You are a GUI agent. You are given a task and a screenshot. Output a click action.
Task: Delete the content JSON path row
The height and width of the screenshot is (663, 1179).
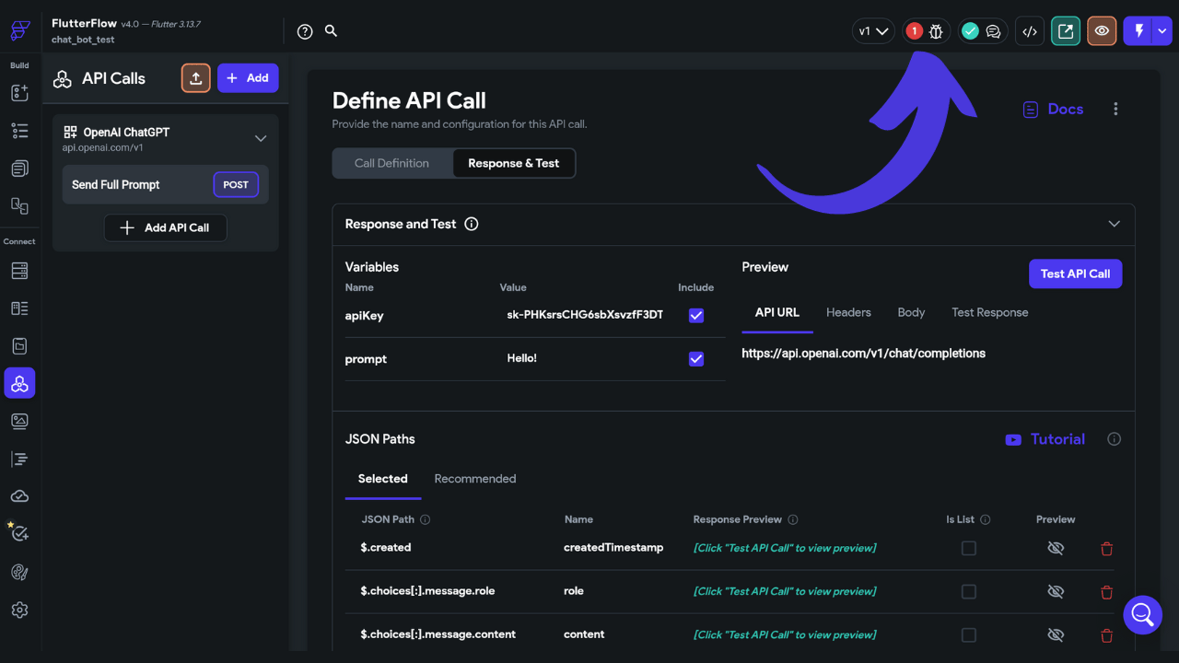pyautogui.click(x=1107, y=635)
